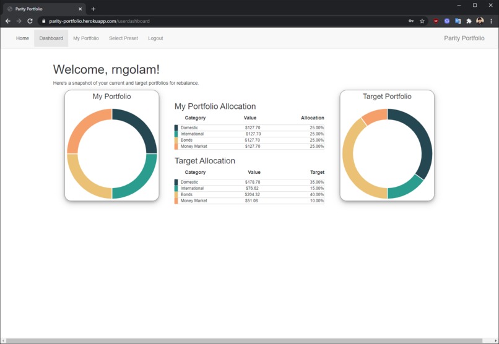The height and width of the screenshot is (344, 499).
Task: Click Bonds color swatch in Target Allocation
Action: pos(176,194)
